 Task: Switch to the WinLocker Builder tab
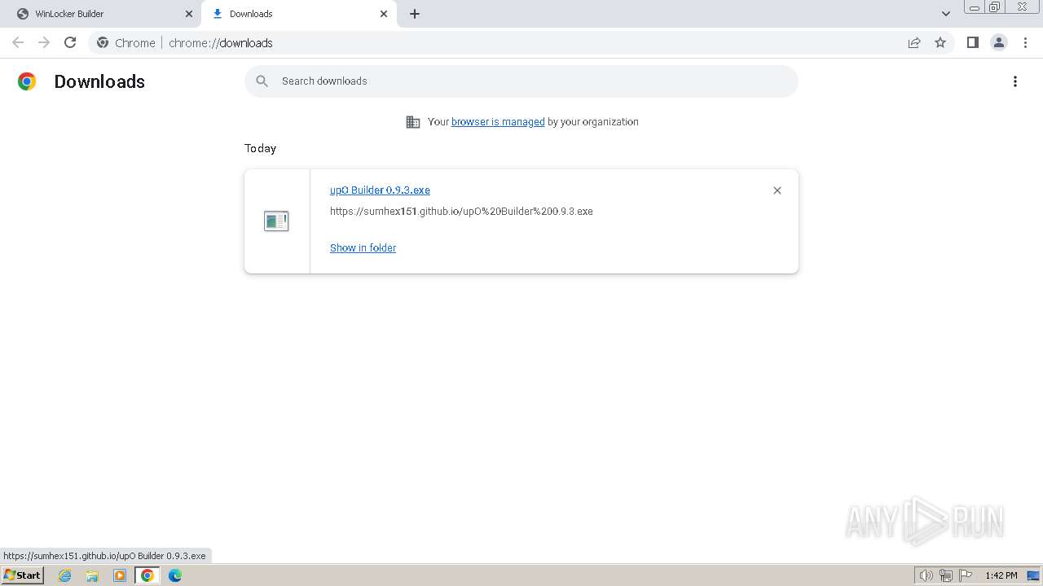(x=102, y=14)
